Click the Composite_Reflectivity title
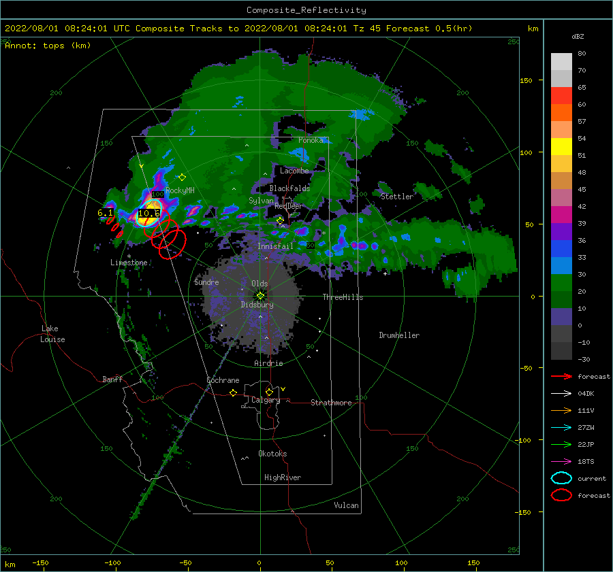The image size is (613, 572). pyautogui.click(x=306, y=10)
